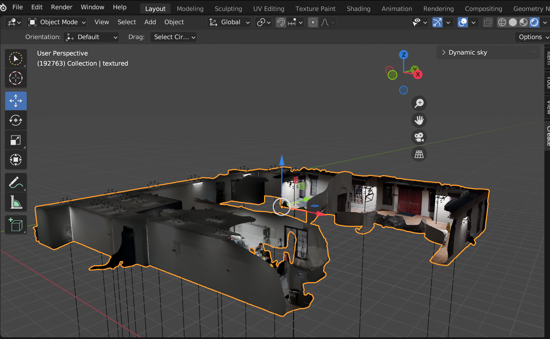Viewport: 550px width, 339px height.
Task: Open the Add menu in header
Action: tap(150, 22)
